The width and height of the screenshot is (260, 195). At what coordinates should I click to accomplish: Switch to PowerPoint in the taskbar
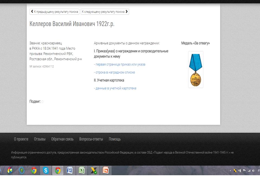105,171
